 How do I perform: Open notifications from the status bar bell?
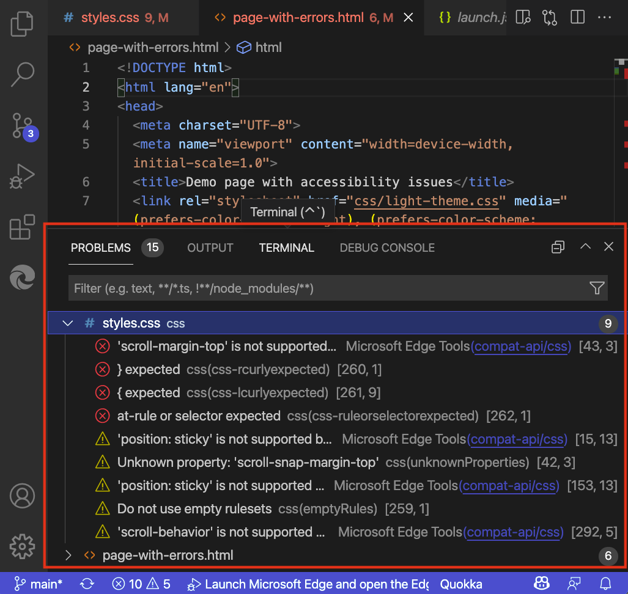pos(605,584)
